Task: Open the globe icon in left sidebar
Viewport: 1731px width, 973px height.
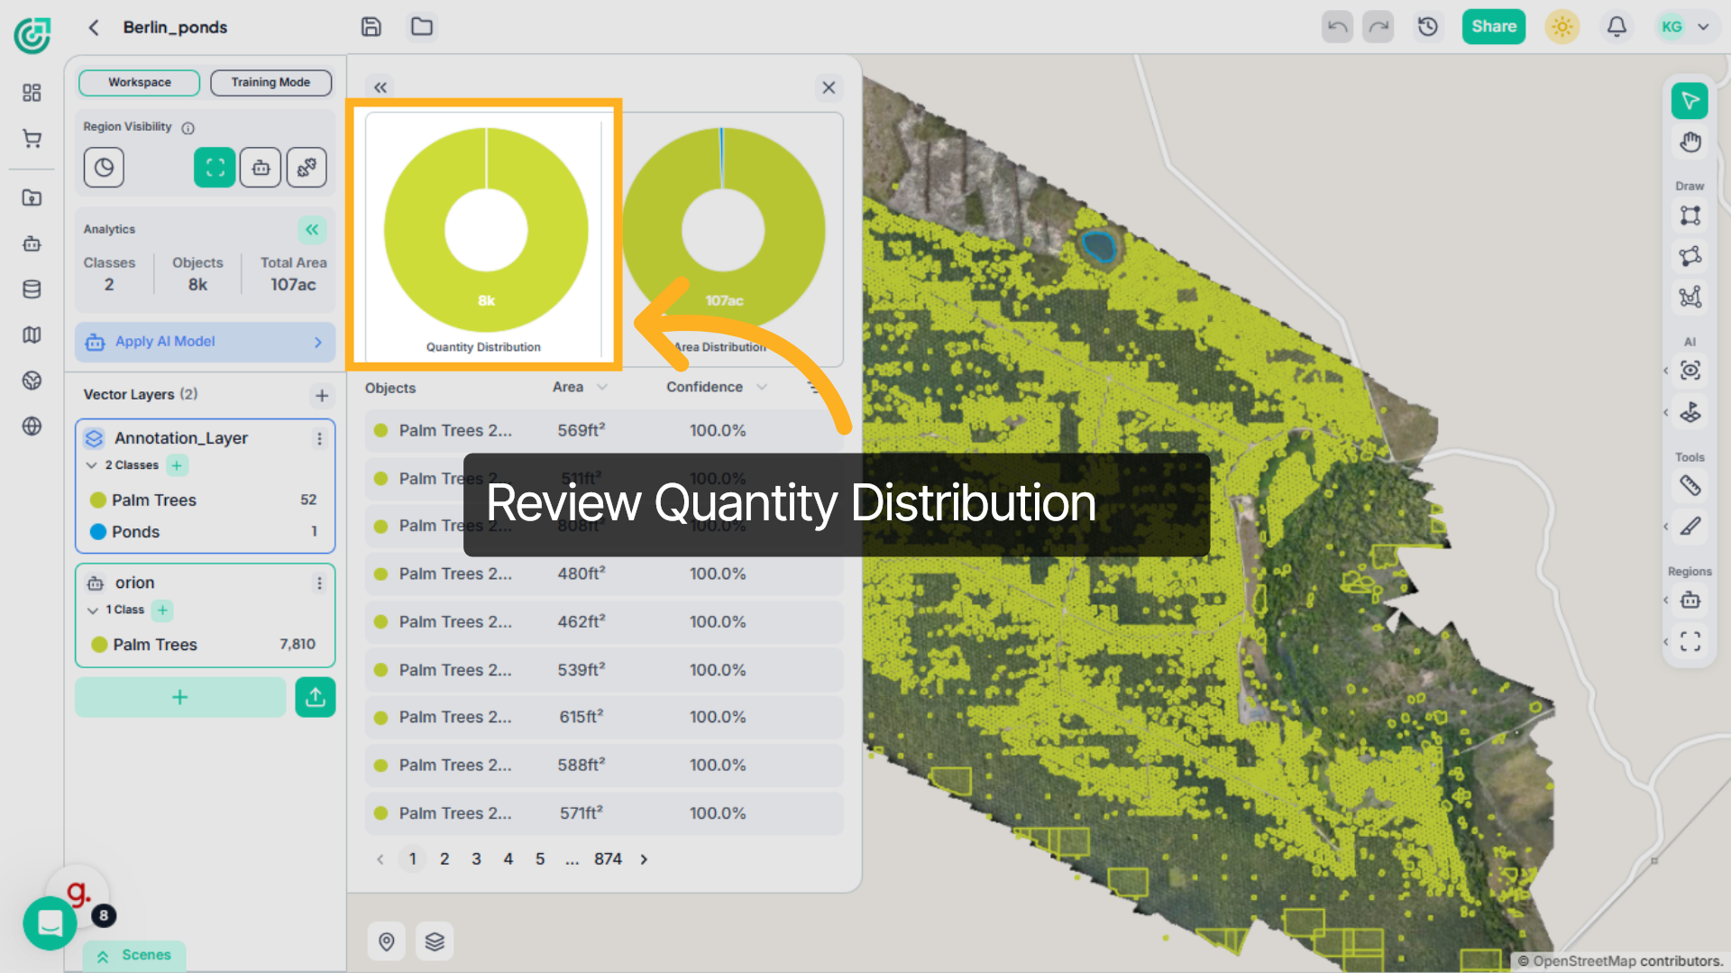Action: click(32, 427)
